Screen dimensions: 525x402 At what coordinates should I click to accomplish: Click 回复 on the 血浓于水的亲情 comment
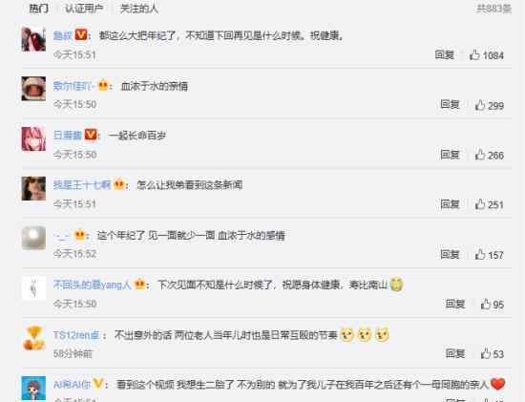point(450,104)
